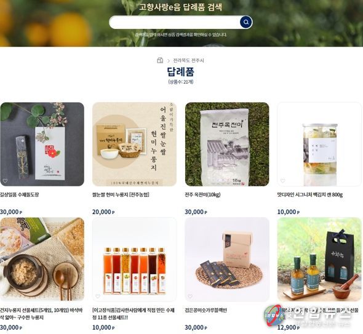Screen dimensions: 363x334
Task: Toggle heart on 전주 옥전미 rice image
Action: coord(190,181)
